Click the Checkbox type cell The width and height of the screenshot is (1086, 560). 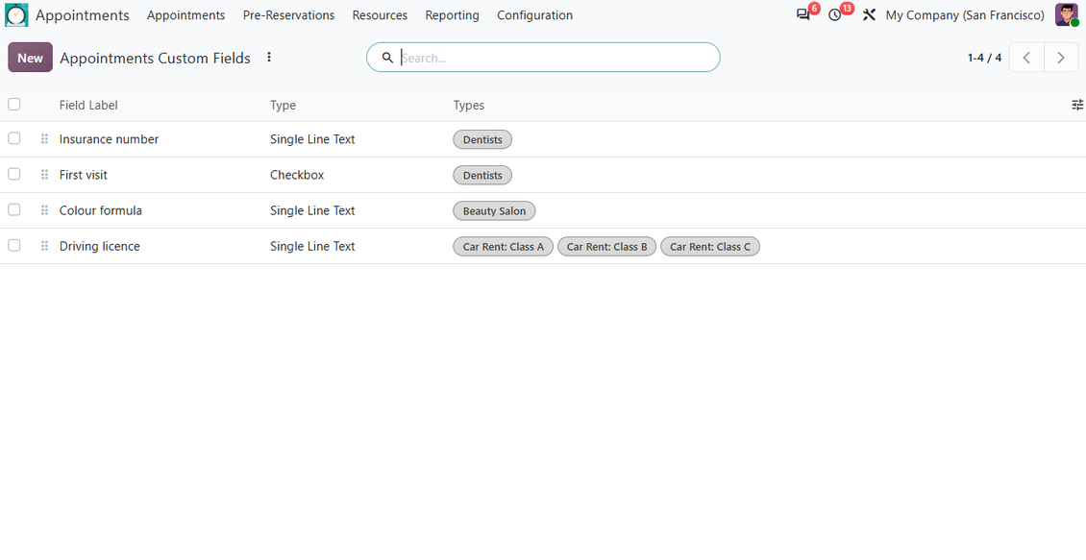(297, 175)
